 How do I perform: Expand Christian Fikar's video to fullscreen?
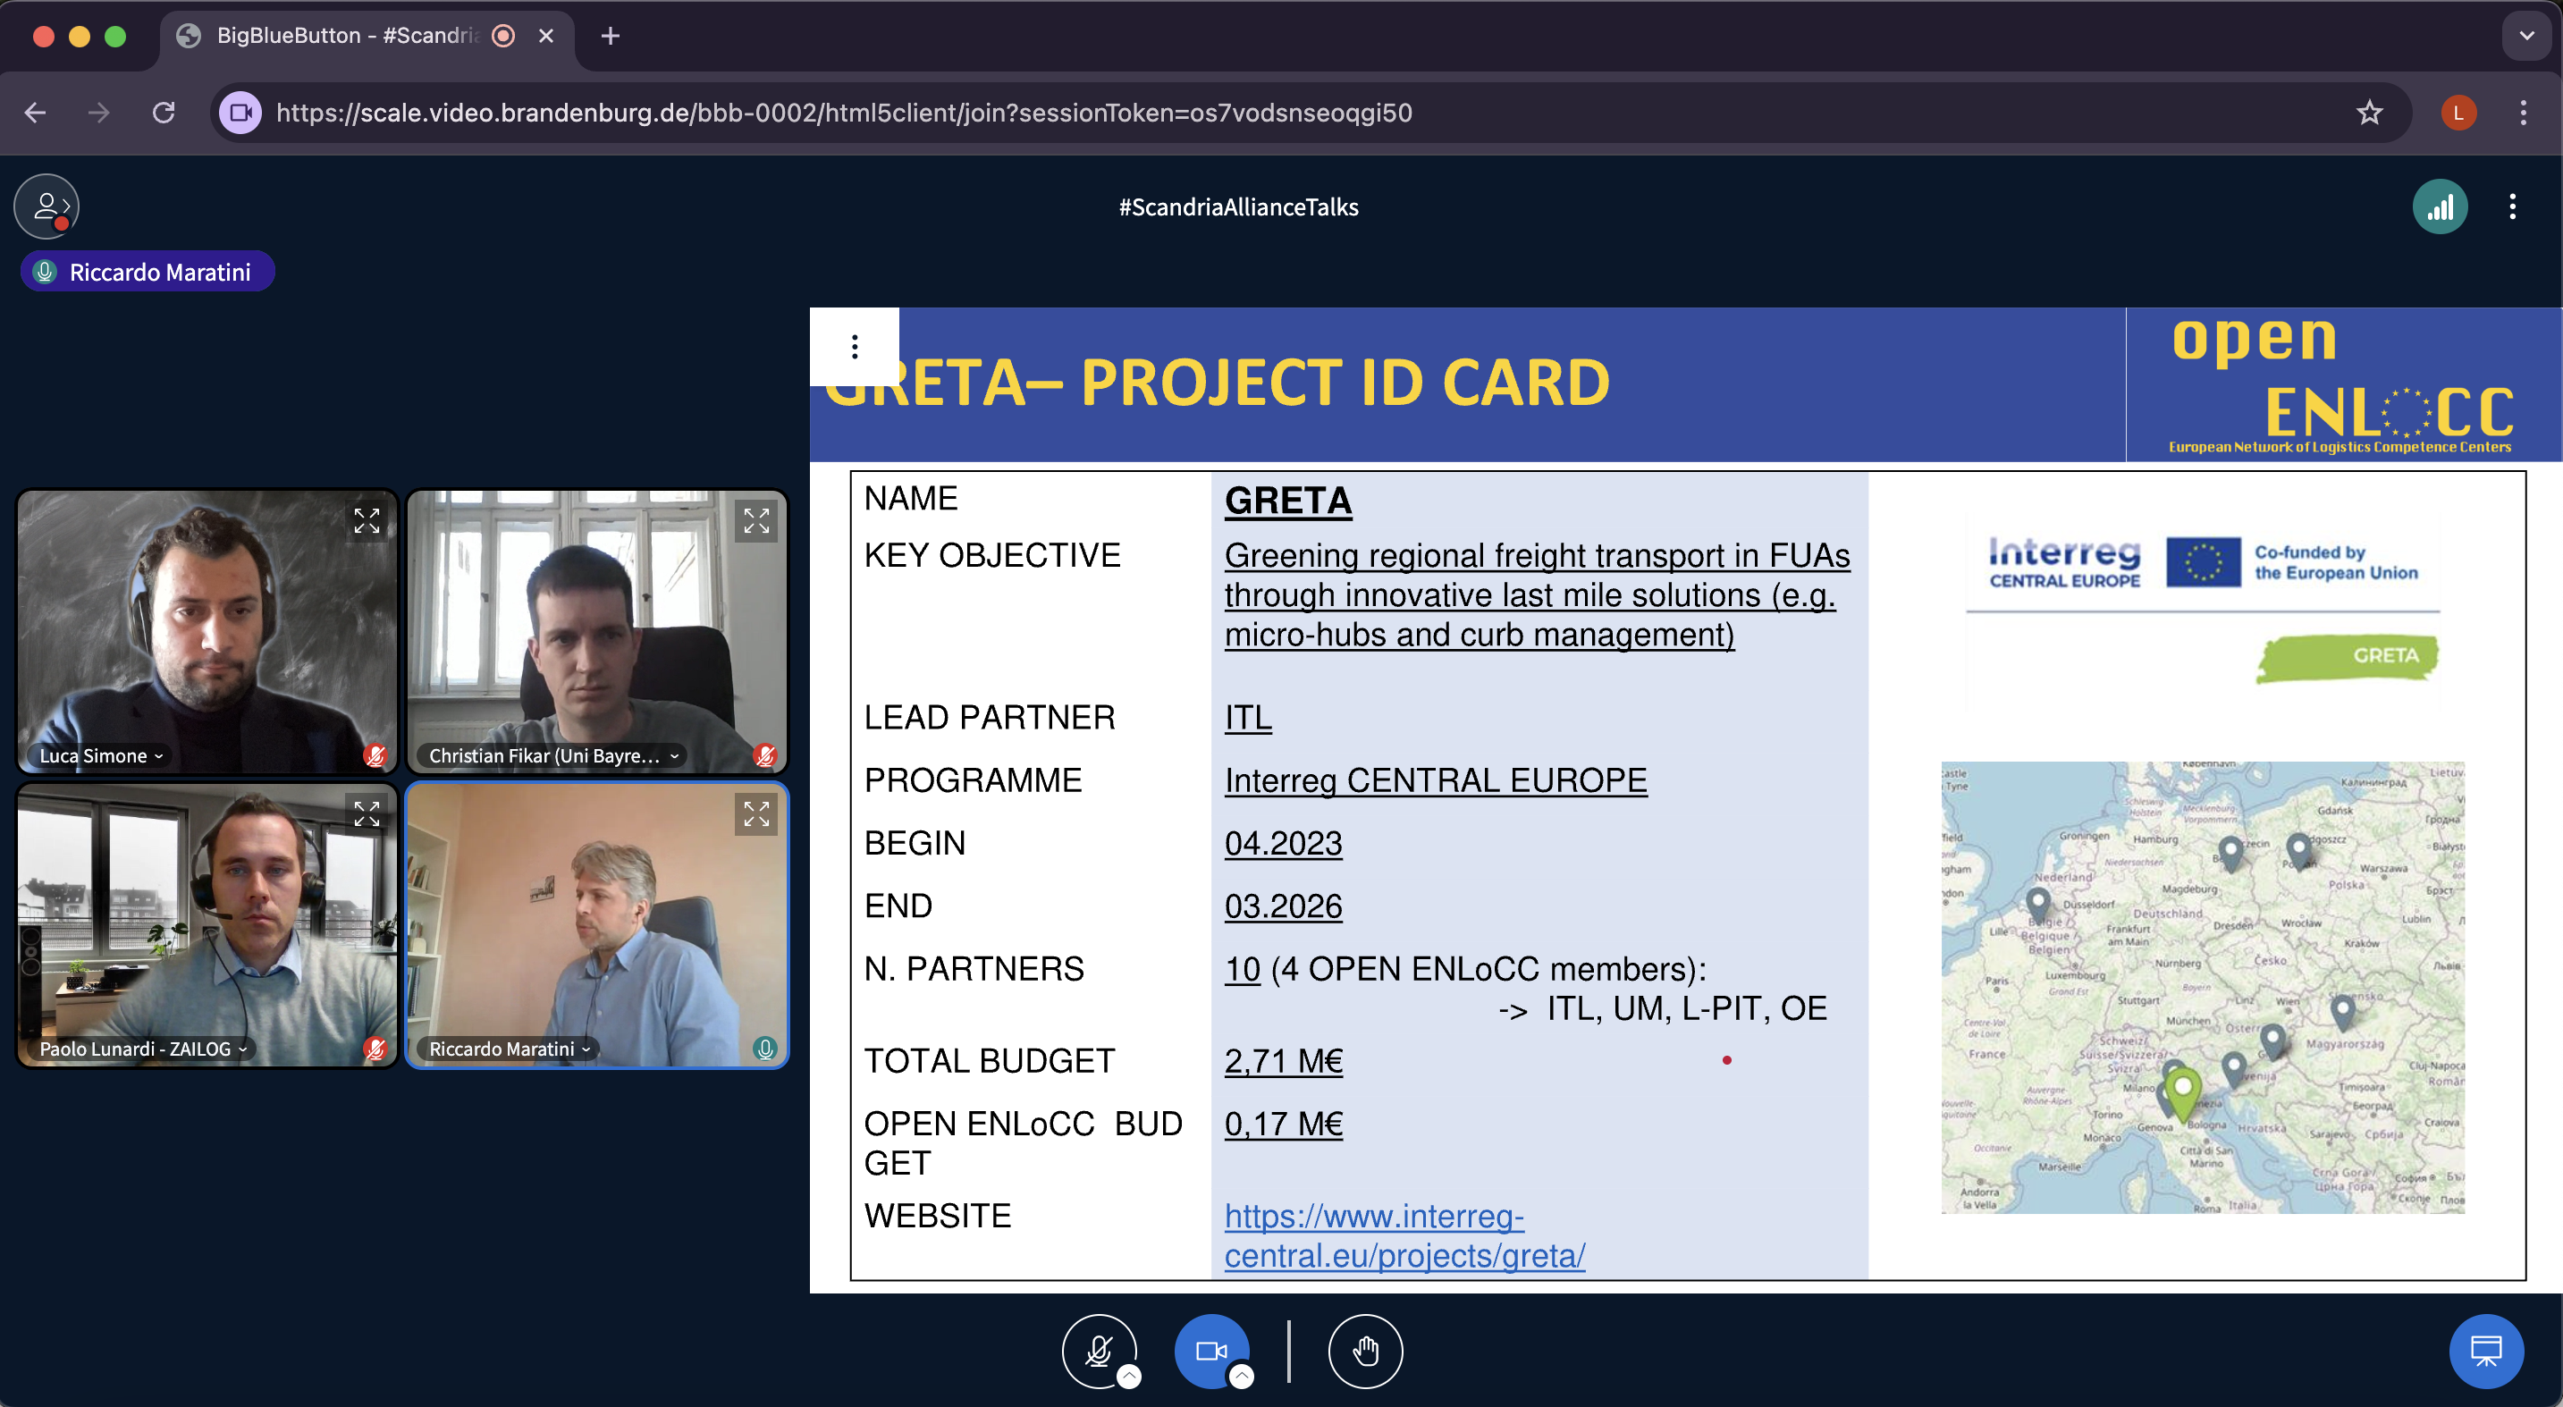756,520
